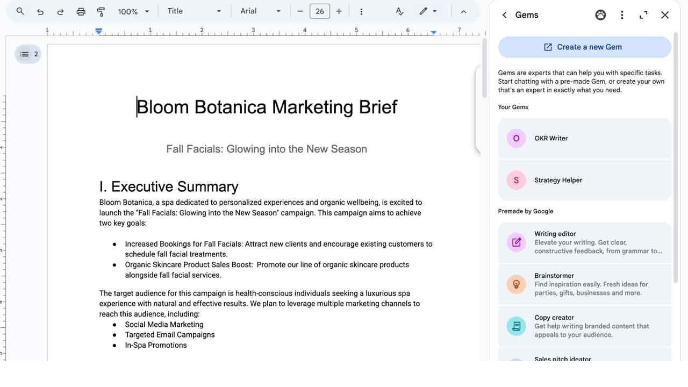Image resolution: width=688 pixels, height=387 pixels.
Task: Run the spelling and grammar check
Action: coord(399,11)
